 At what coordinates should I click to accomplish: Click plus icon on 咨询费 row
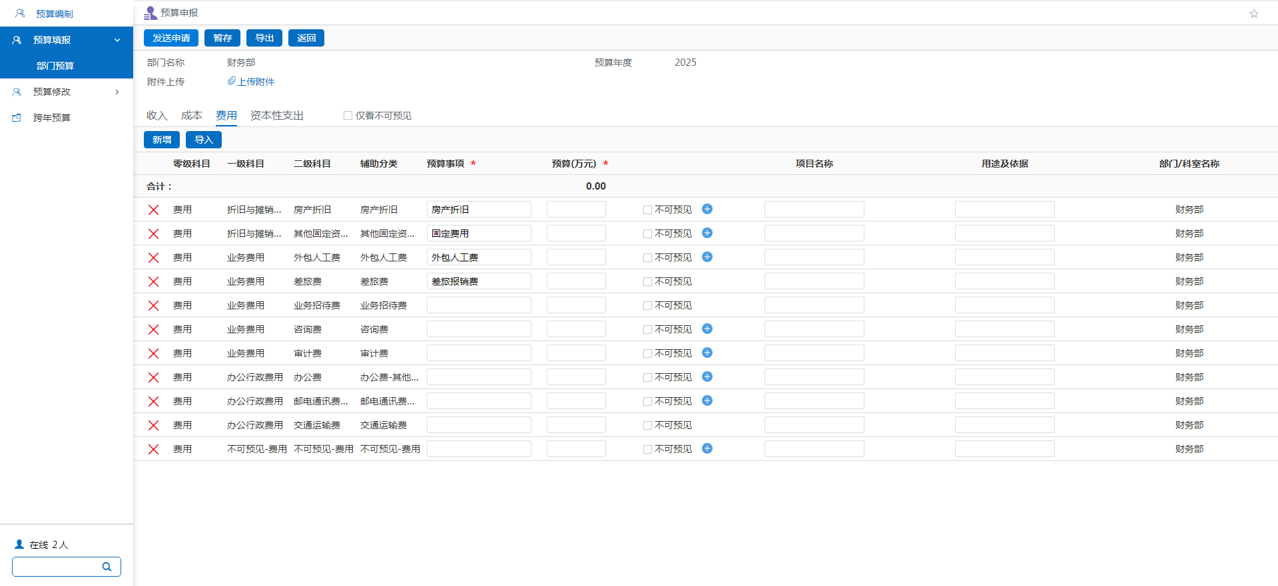[707, 329]
